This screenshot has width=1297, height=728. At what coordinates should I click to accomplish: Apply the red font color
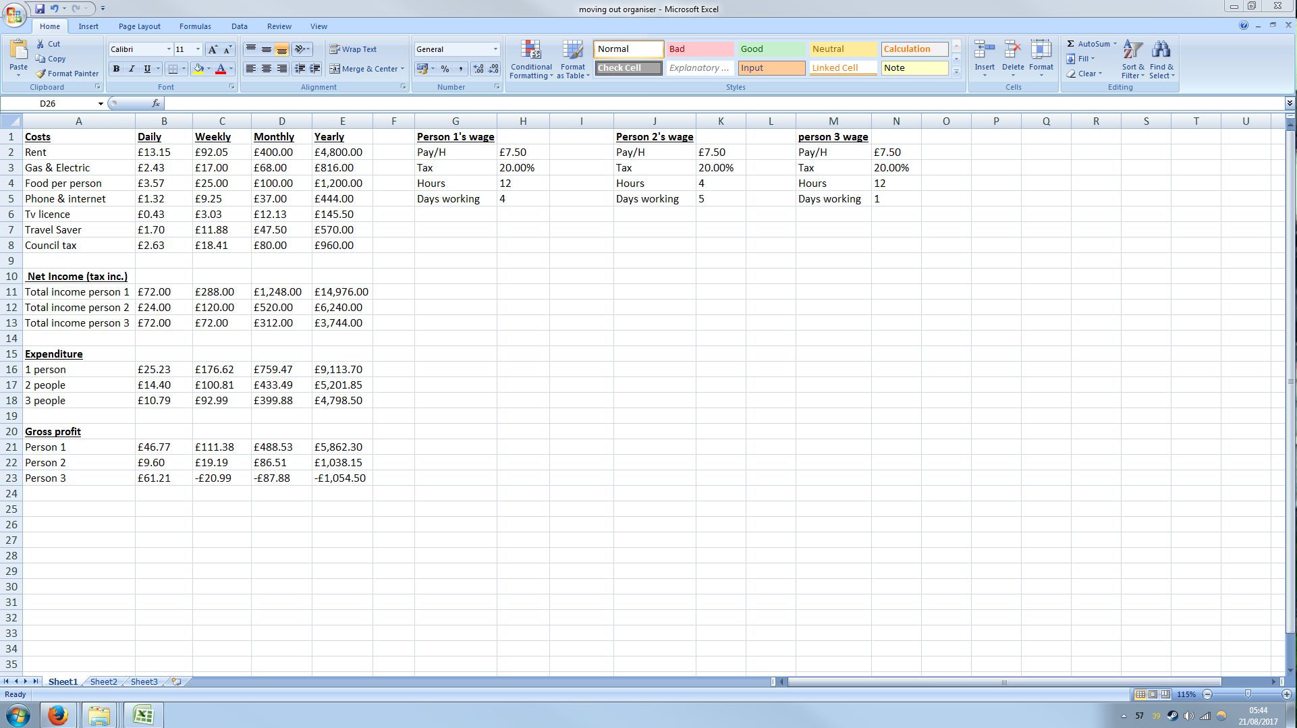[x=220, y=69]
